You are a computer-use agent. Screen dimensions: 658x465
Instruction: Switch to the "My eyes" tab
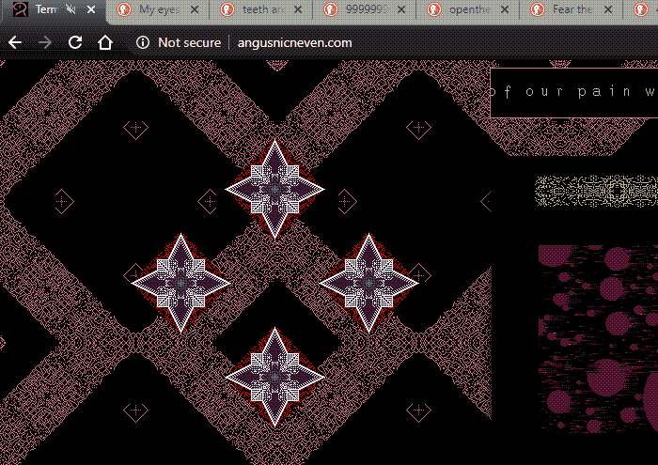coord(155,10)
